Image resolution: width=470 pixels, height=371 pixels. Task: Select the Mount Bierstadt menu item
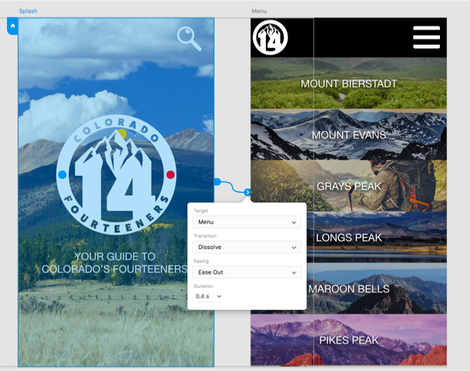coord(349,83)
